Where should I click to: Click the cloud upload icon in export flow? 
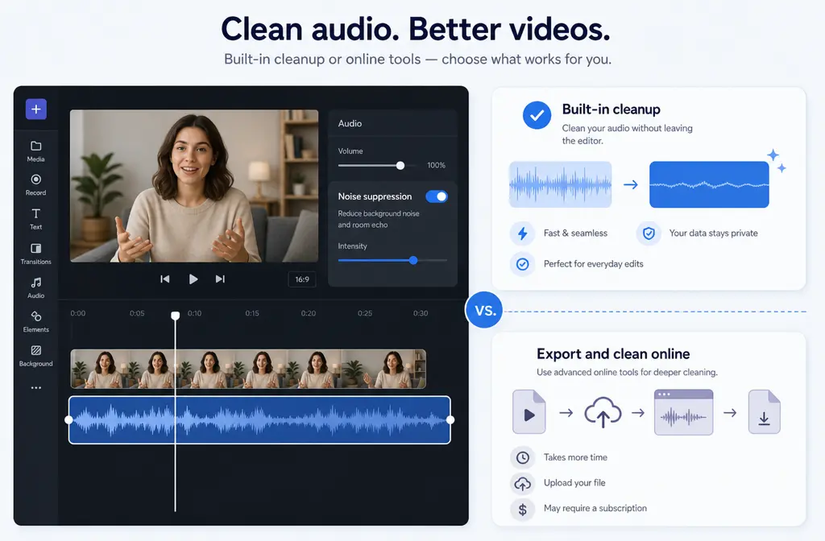point(603,412)
